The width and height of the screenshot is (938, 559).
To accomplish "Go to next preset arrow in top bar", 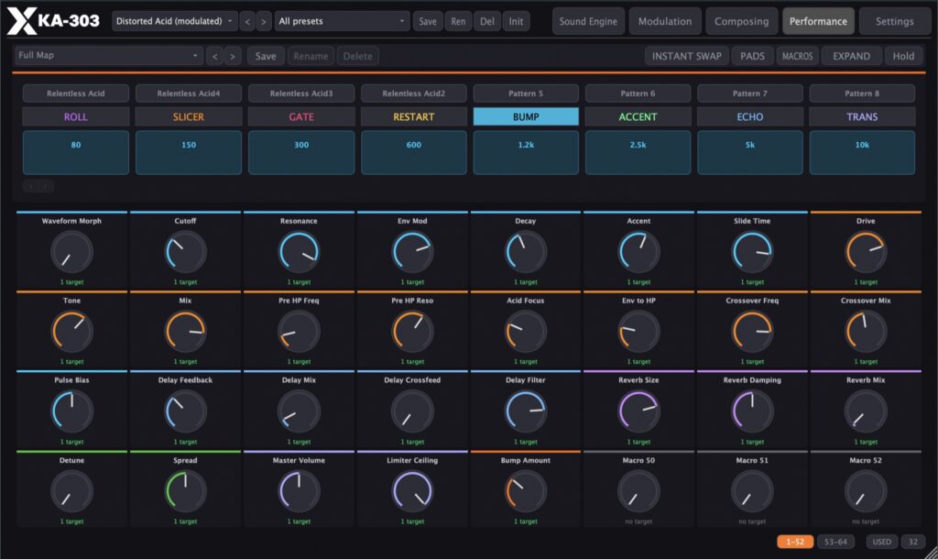I will 264,22.
